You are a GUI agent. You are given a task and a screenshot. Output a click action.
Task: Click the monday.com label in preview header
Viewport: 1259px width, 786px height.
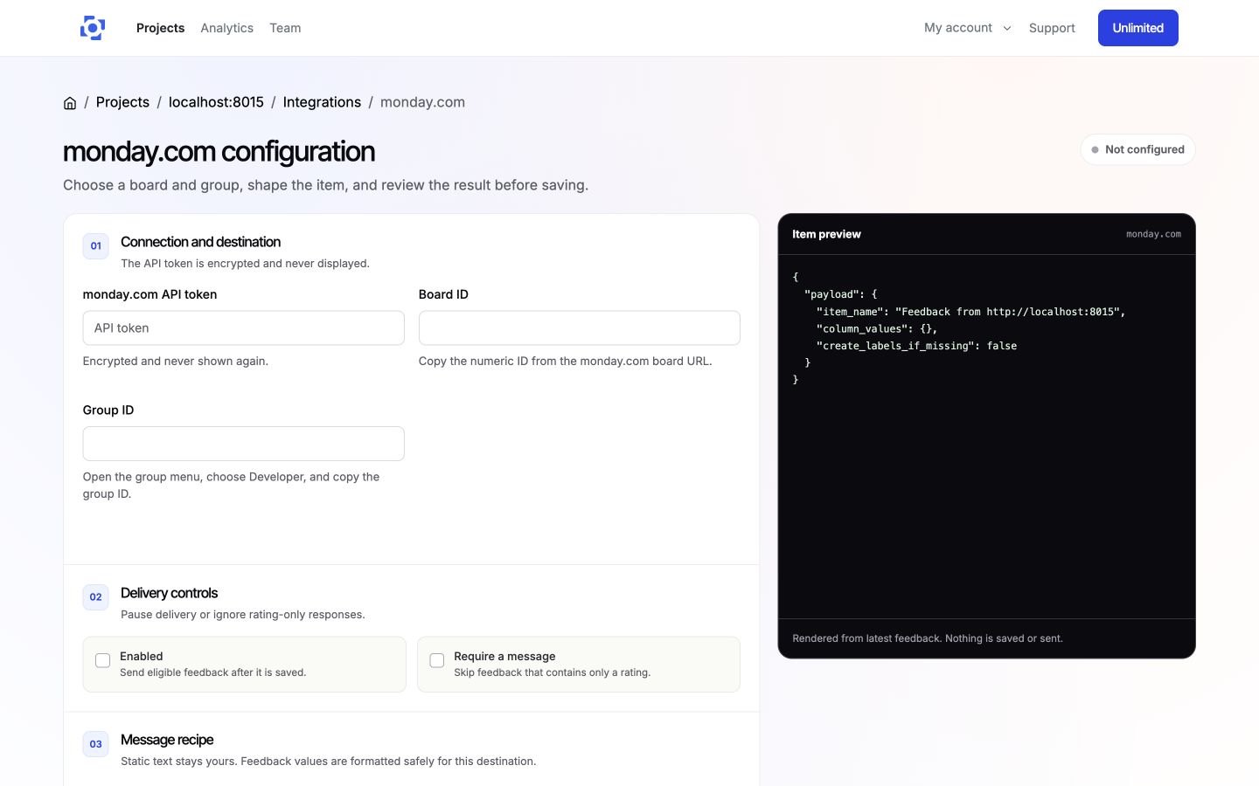(x=1153, y=234)
